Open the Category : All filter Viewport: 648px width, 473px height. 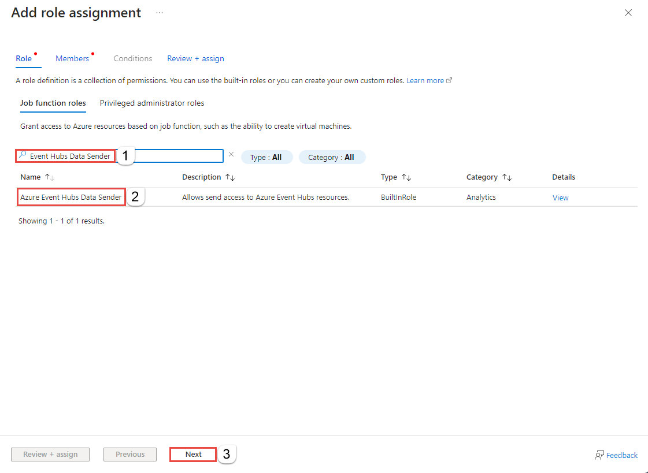[x=332, y=157]
